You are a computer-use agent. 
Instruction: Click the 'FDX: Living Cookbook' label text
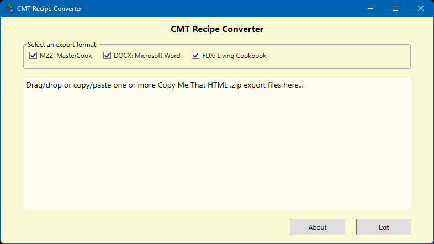tap(234, 56)
